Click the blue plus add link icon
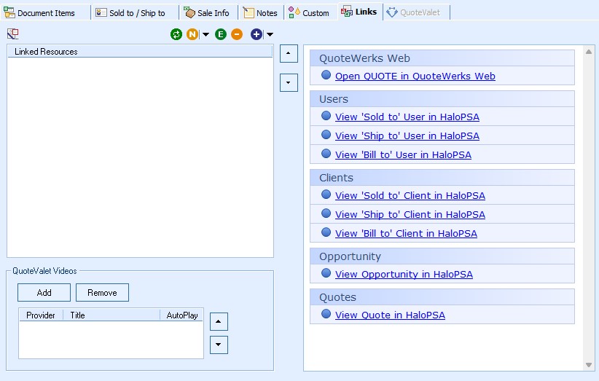Viewport: 599px width, 381px height. (257, 34)
